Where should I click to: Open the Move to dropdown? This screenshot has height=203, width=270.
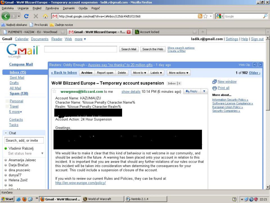(139, 73)
